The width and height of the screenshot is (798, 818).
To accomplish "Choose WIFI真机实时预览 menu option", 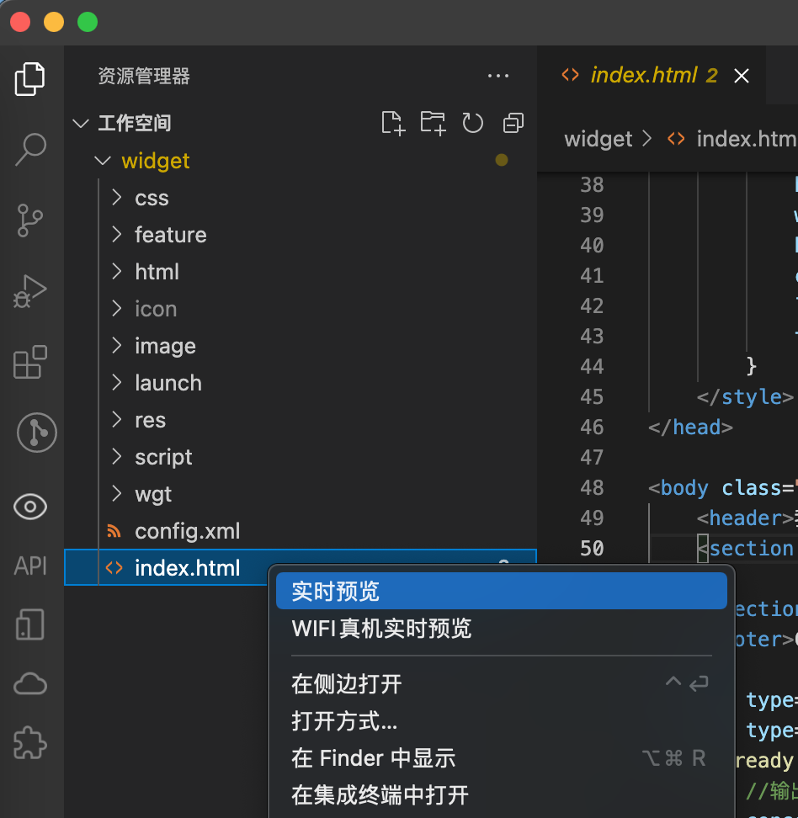I will coord(381,629).
